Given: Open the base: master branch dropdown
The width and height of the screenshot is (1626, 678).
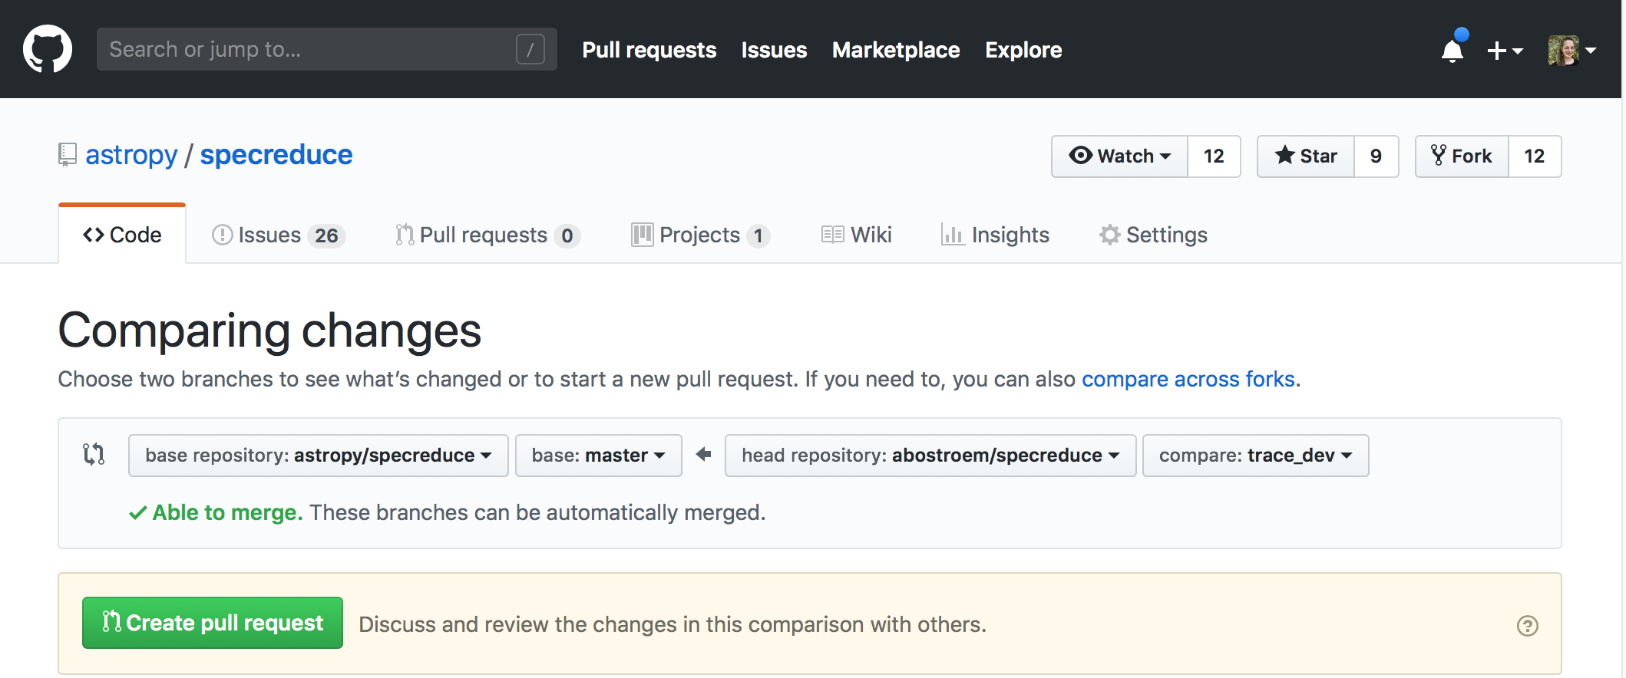Looking at the screenshot, I should click(x=598, y=456).
